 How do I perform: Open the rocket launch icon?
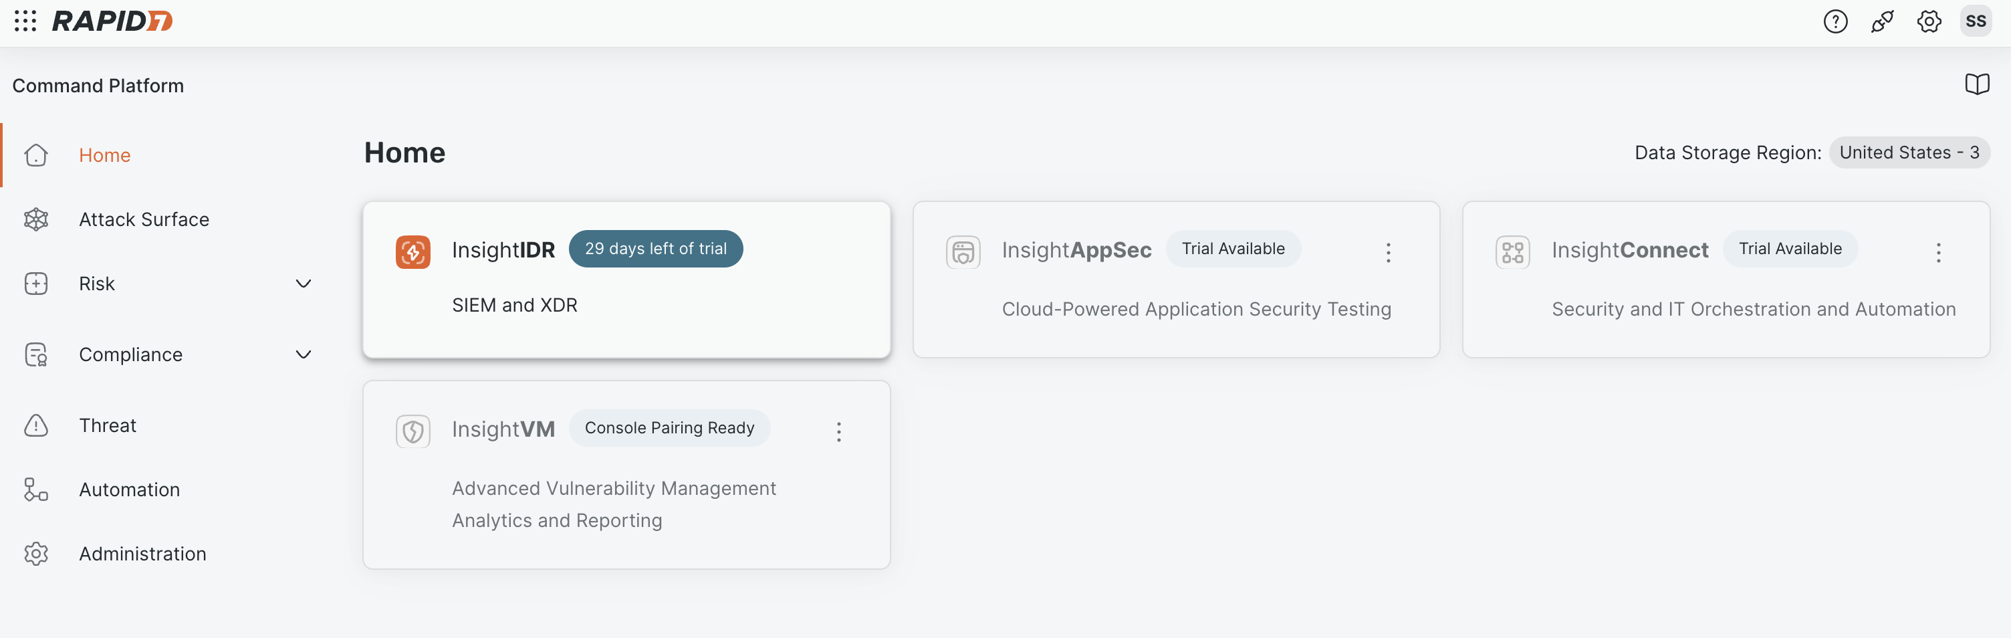click(x=1881, y=21)
